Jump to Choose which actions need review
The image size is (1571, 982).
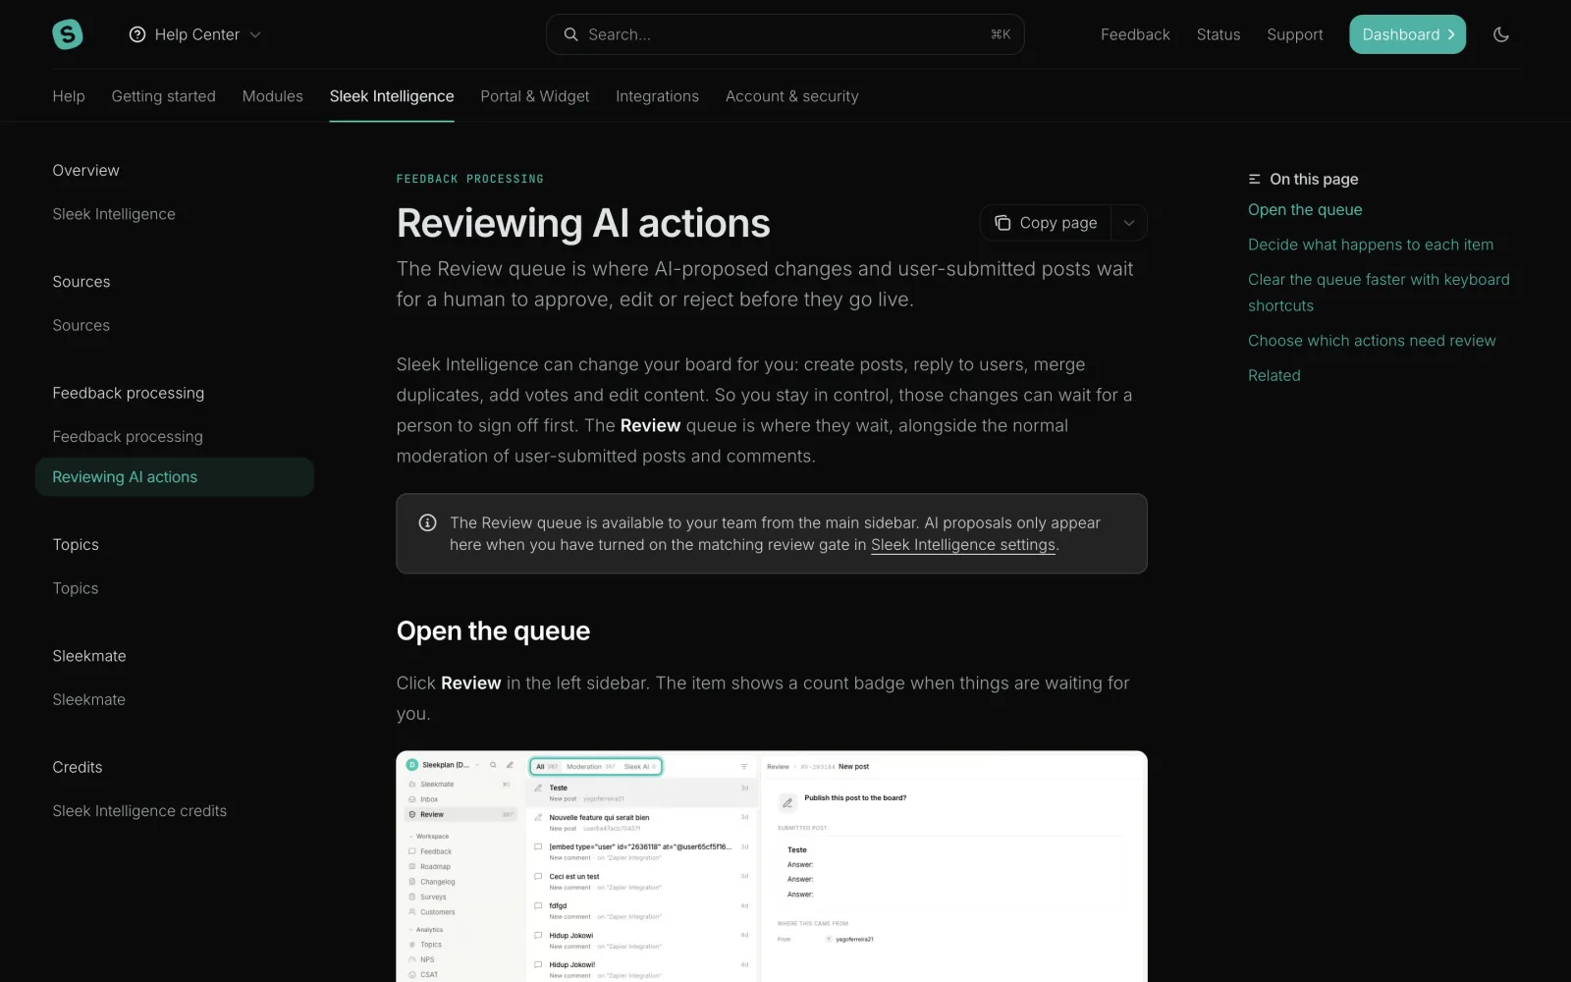[x=1372, y=341]
